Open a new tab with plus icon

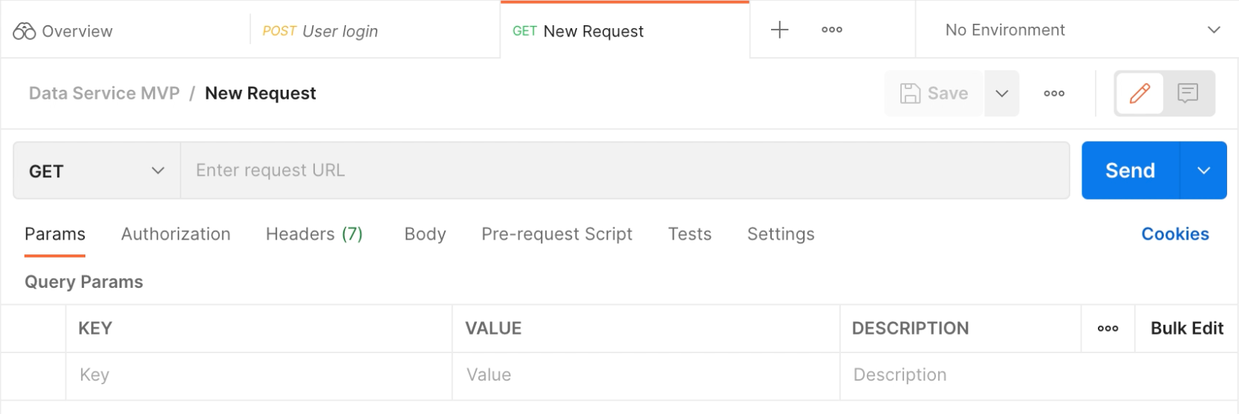click(x=779, y=30)
